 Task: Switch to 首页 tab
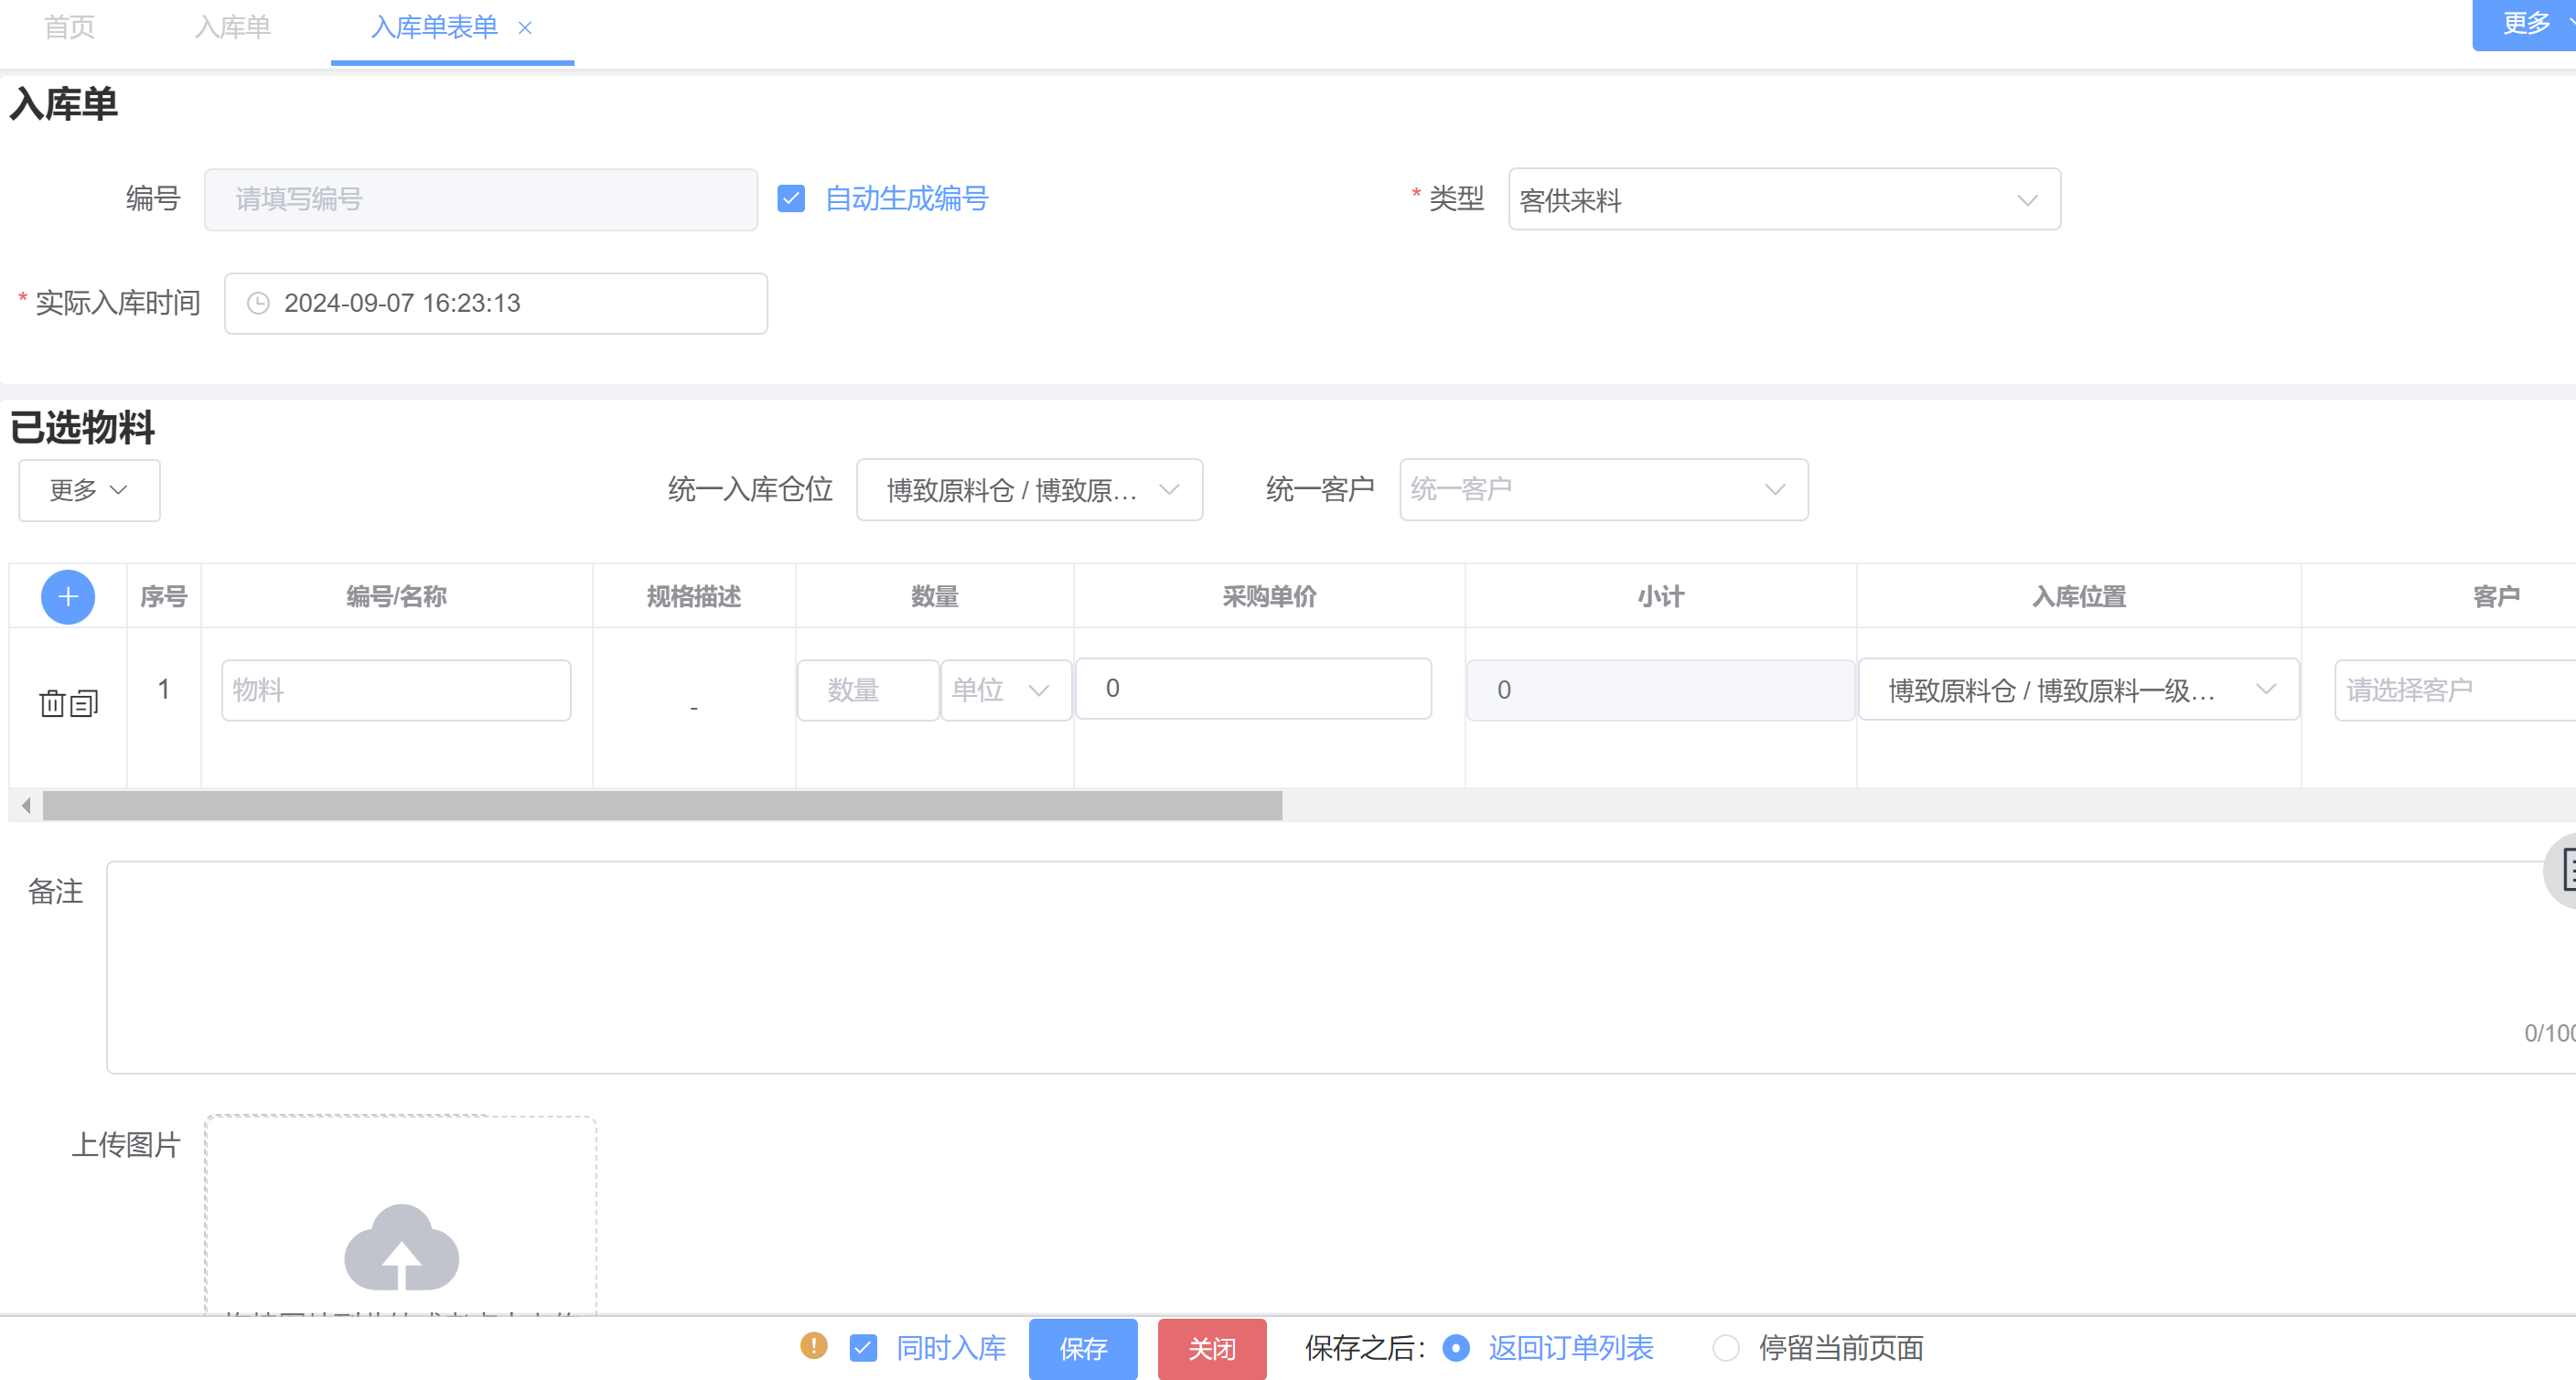pos(69,27)
